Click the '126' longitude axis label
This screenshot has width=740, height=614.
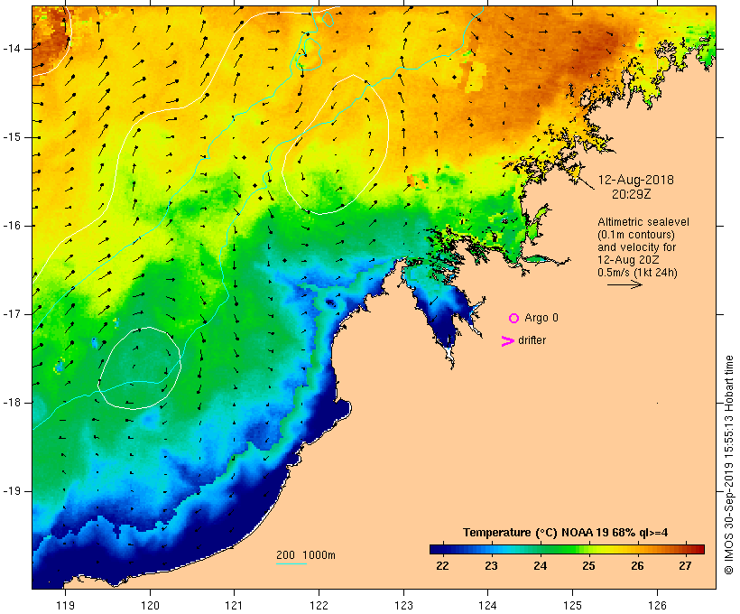[657, 605]
